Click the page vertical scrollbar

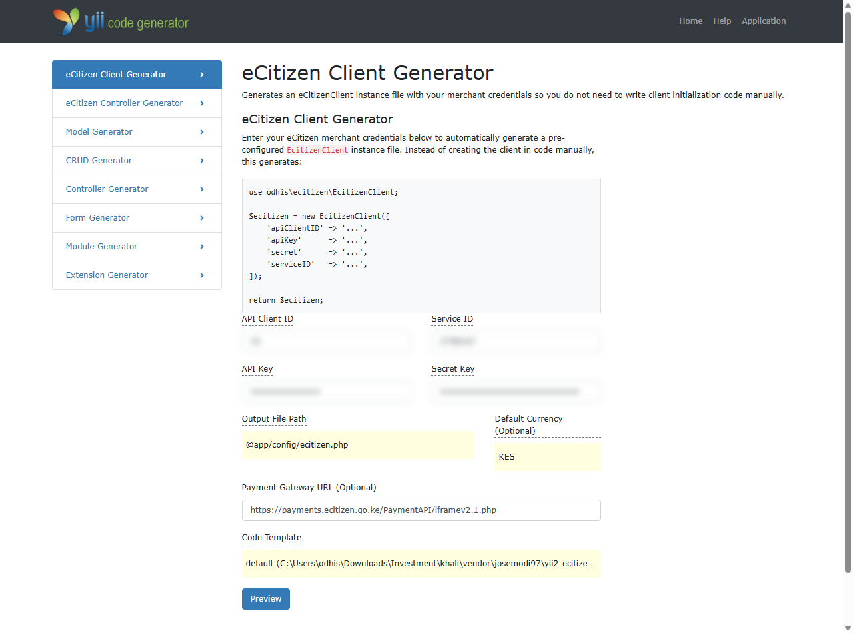[848, 292]
